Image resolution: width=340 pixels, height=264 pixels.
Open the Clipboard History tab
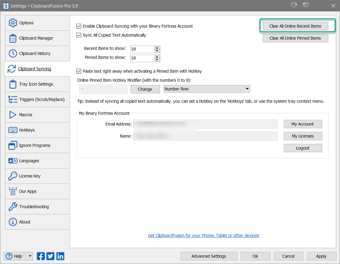[x=38, y=53]
